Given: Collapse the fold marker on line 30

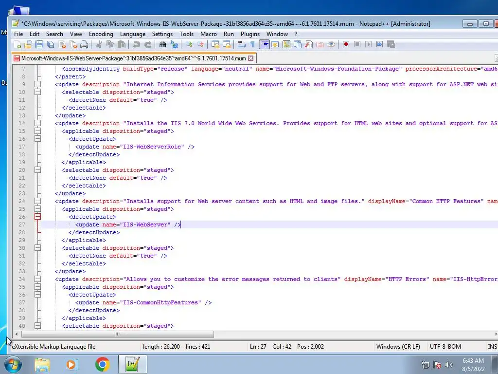Looking at the screenshot, I should [37, 248].
